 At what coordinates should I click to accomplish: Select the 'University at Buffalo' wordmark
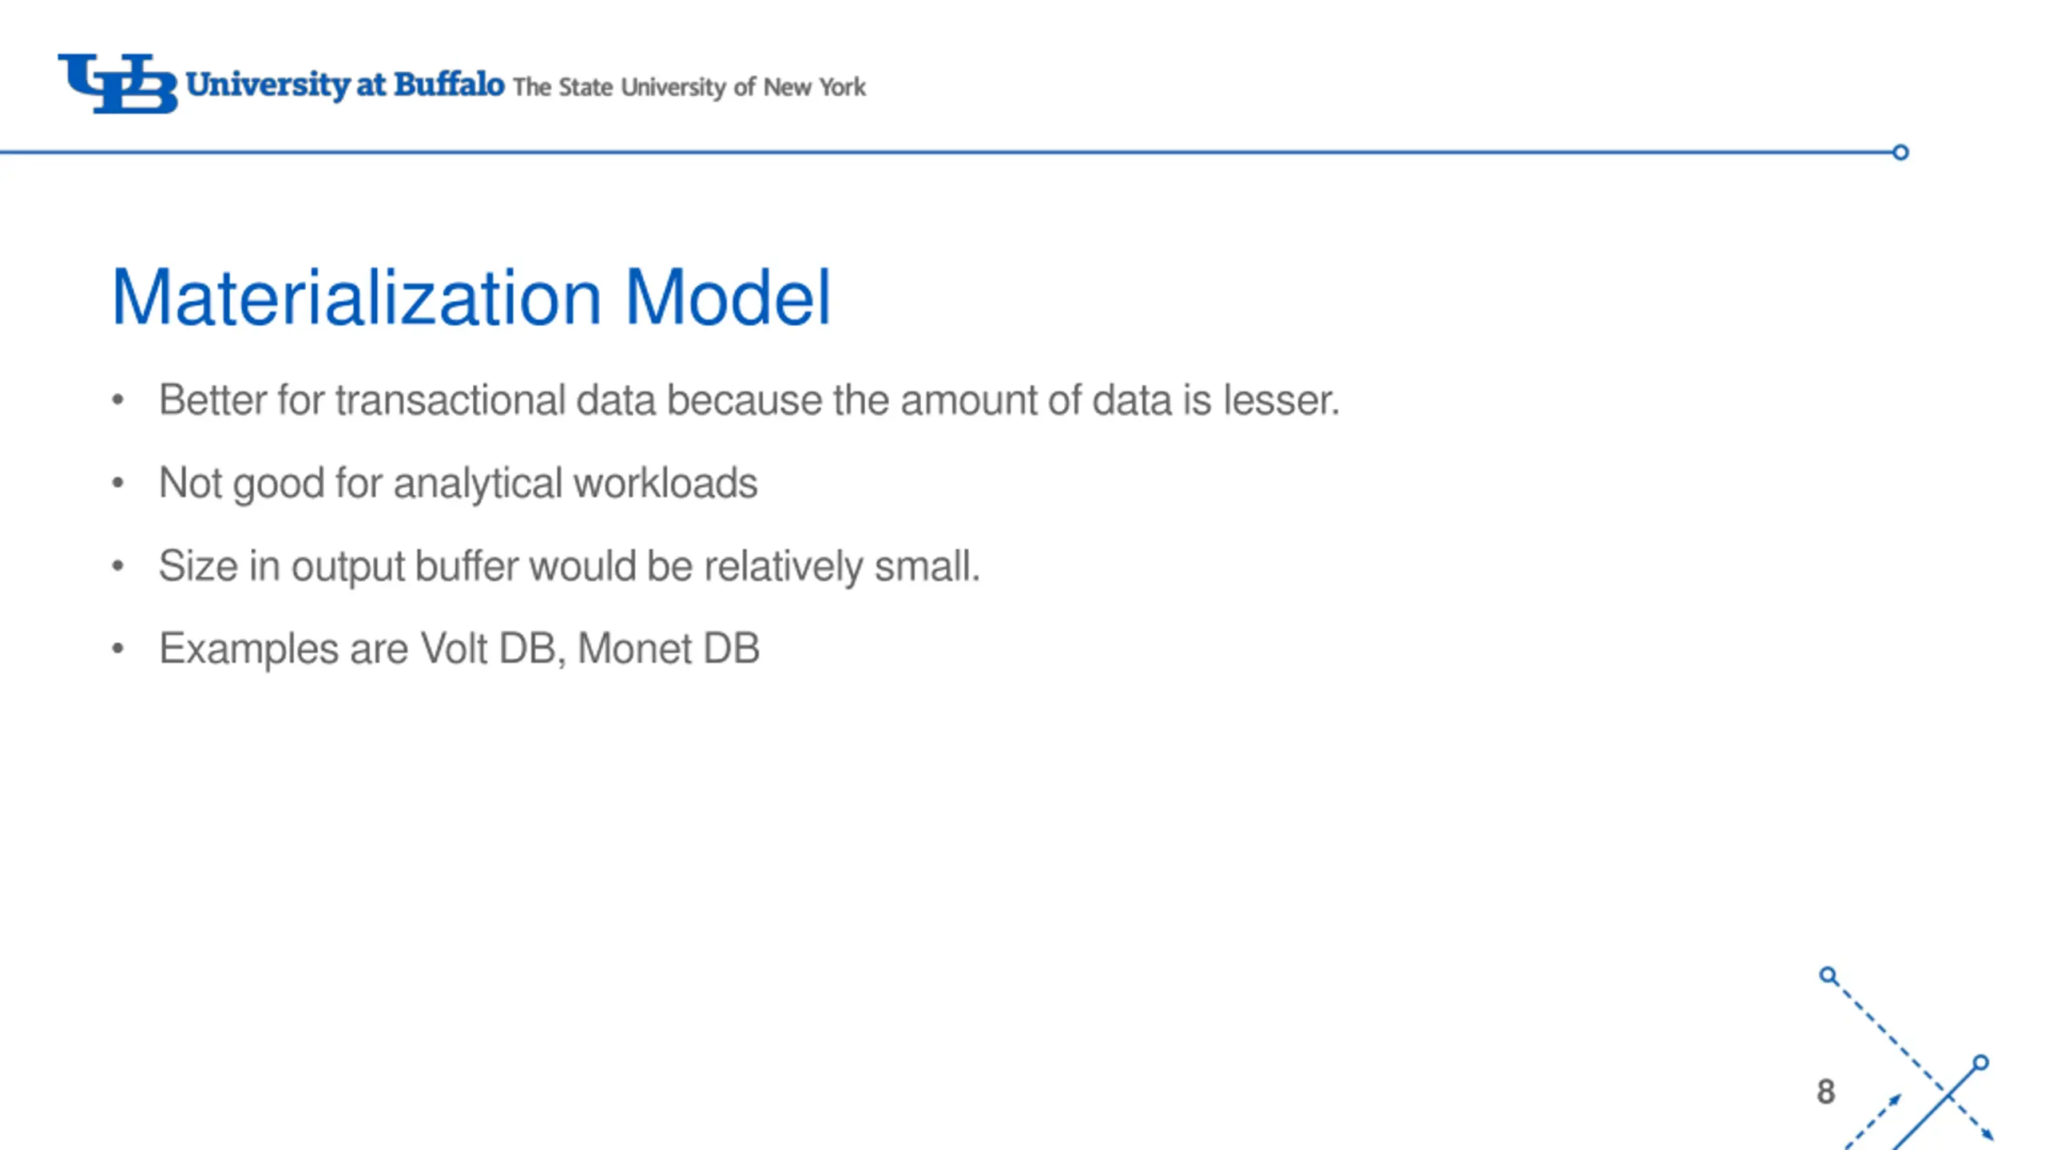345,85
